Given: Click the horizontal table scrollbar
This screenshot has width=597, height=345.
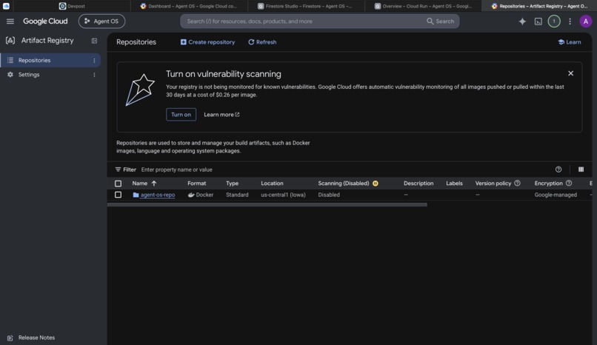Looking at the screenshot, I should tap(267, 204).
